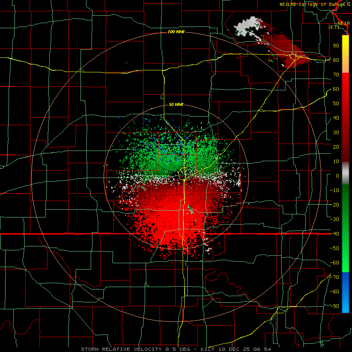The width and height of the screenshot is (352, 352).
Task: Click the 50 NMI range ring label
Action: coord(176,104)
